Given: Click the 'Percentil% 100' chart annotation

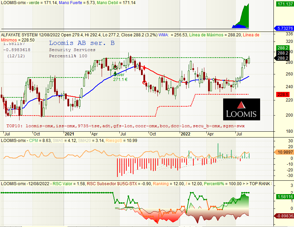Looking at the screenshot, I should pyautogui.click(x=68, y=56).
